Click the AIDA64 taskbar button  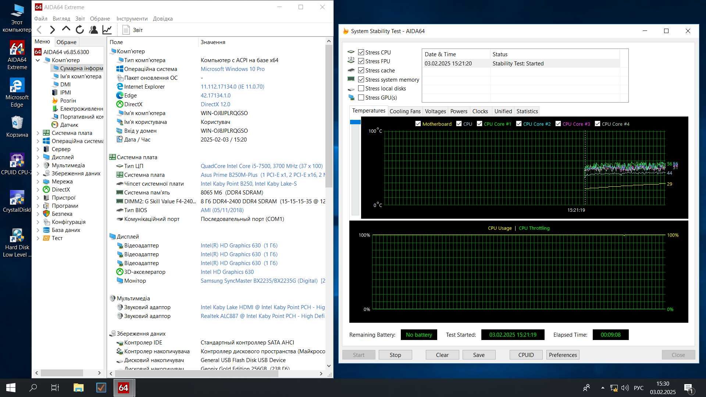124,387
